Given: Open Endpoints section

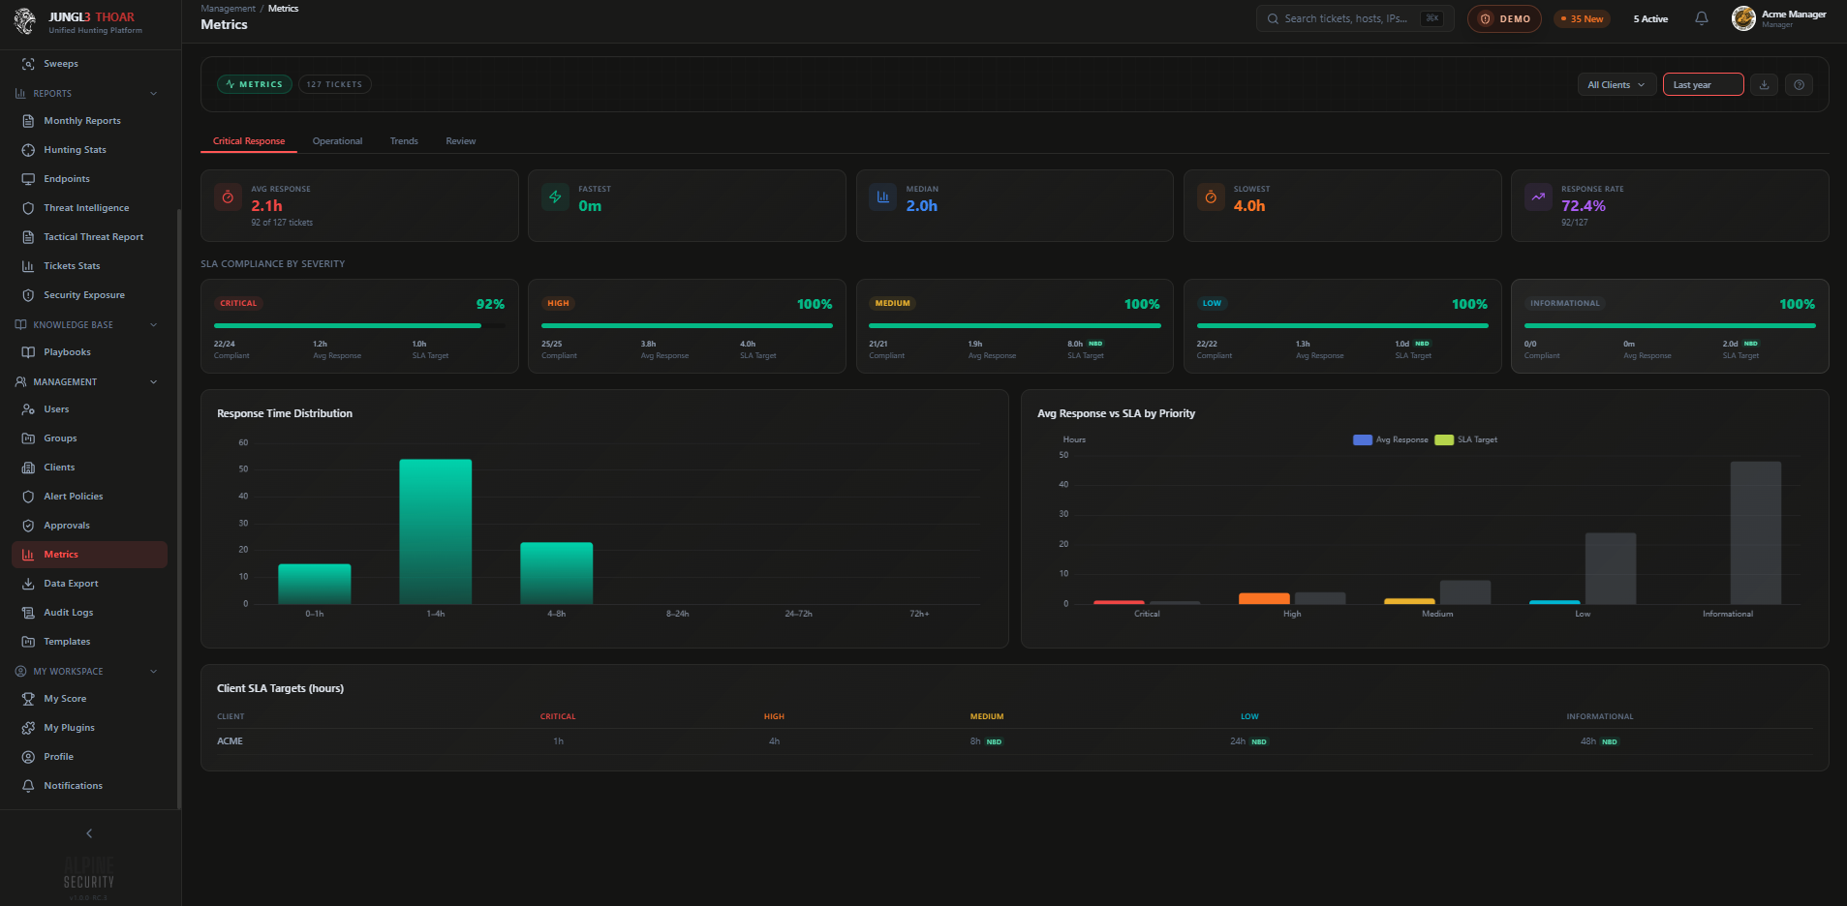Looking at the screenshot, I should click(x=89, y=179).
